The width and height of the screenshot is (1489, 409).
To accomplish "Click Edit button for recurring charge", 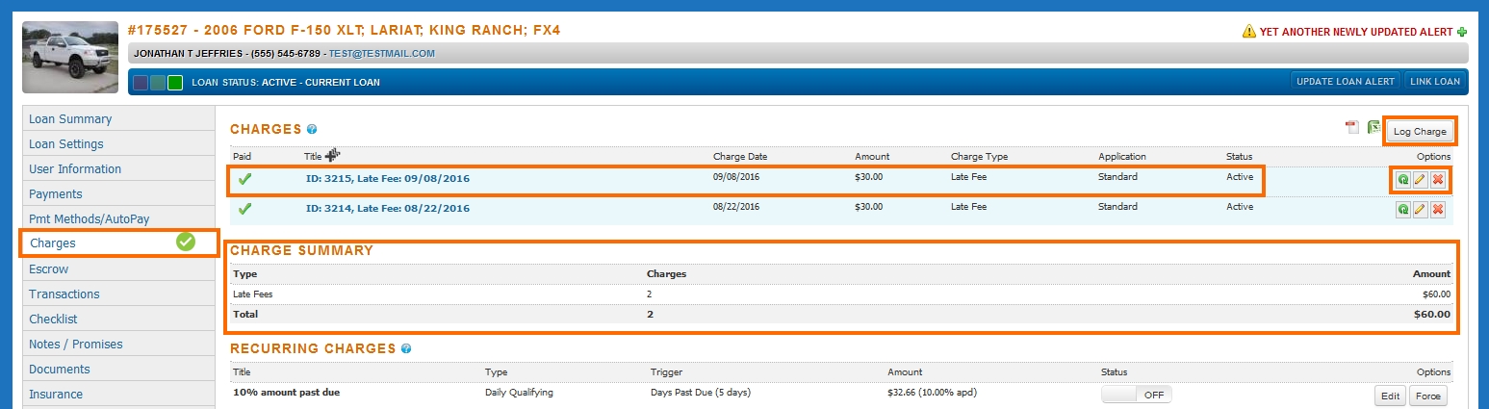I will tap(1390, 396).
